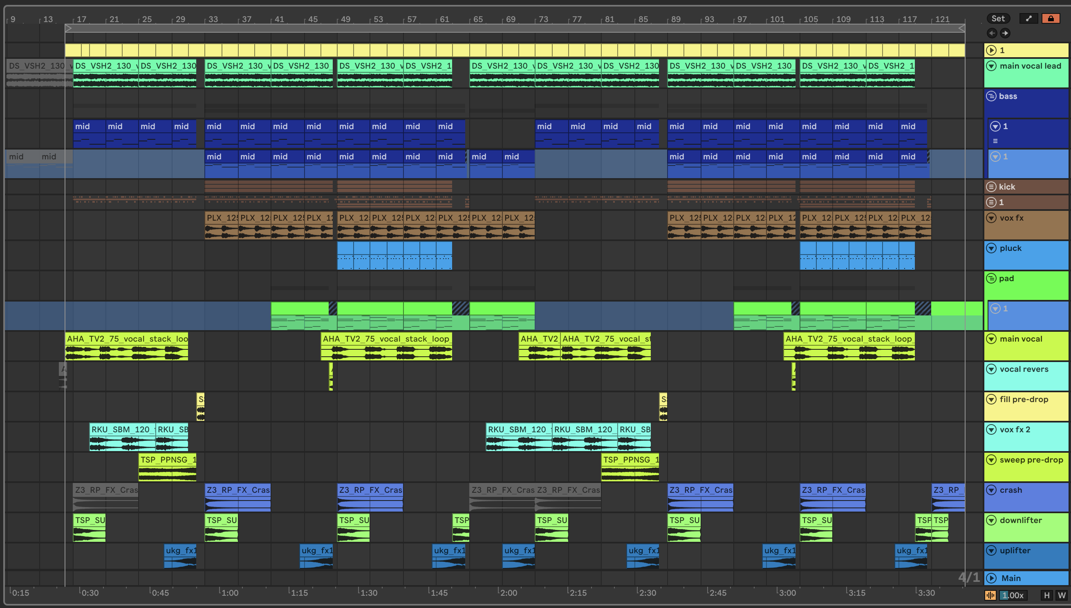The width and height of the screenshot is (1071, 608).
Task: Select the first PLX_12 vox fx clip at bar 33
Action: pyautogui.click(x=222, y=225)
